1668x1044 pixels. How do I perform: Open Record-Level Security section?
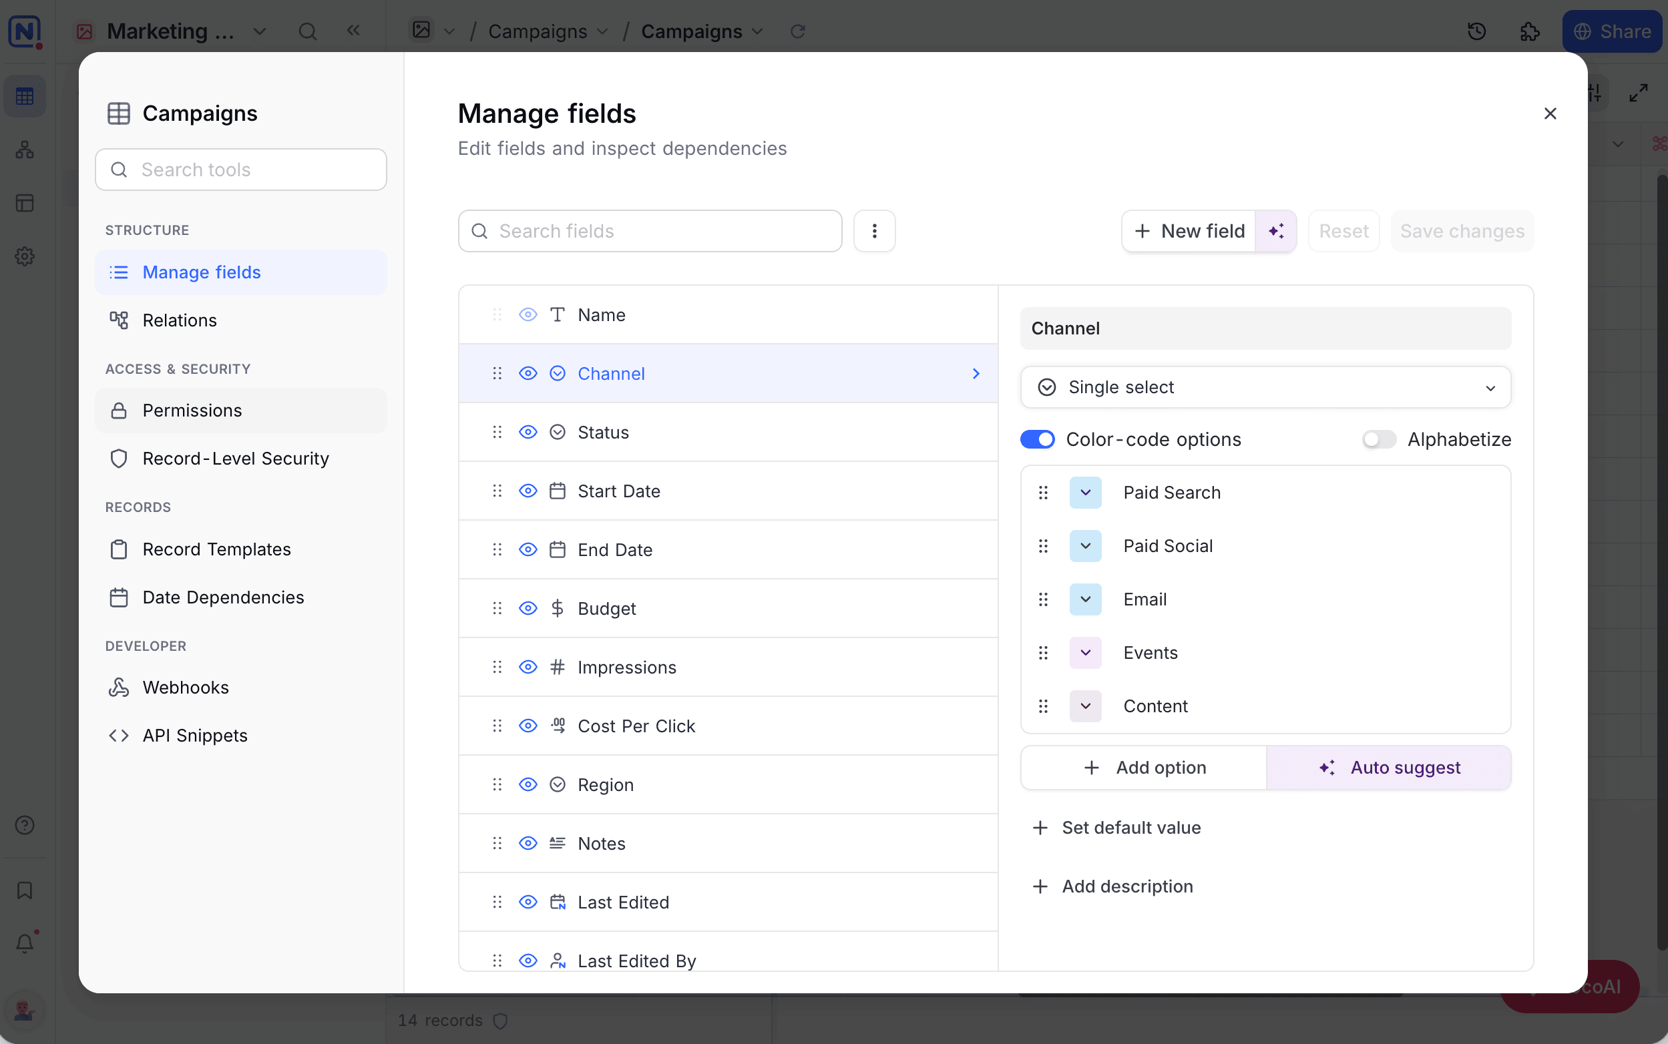[240, 459]
